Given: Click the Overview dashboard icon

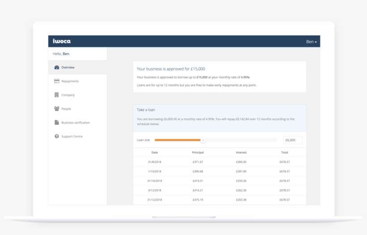Looking at the screenshot, I should 57,68.
